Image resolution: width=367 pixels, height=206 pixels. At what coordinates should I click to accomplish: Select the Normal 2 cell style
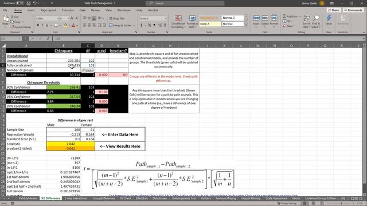point(232,18)
